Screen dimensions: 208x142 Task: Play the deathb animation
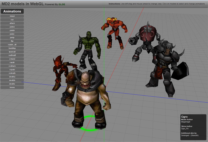12,80
